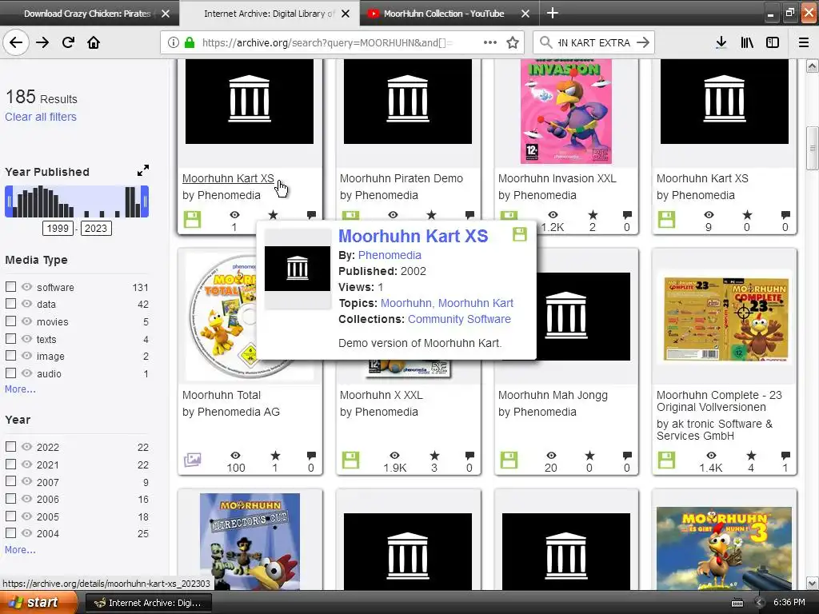Check the image media type filter

(x=10, y=356)
